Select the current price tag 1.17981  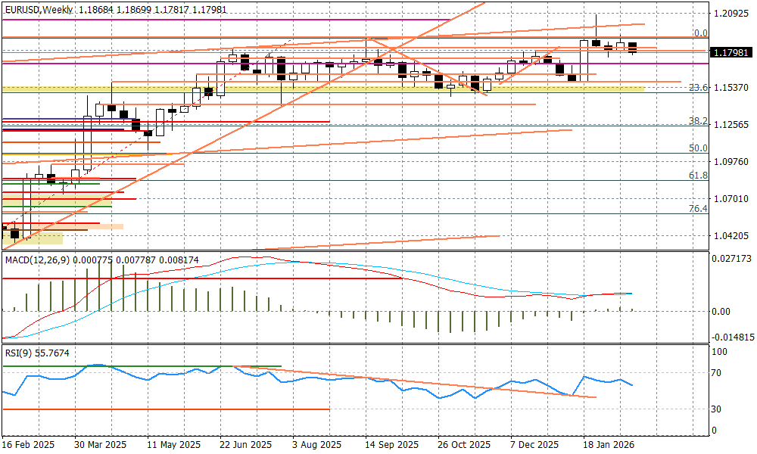pos(731,52)
